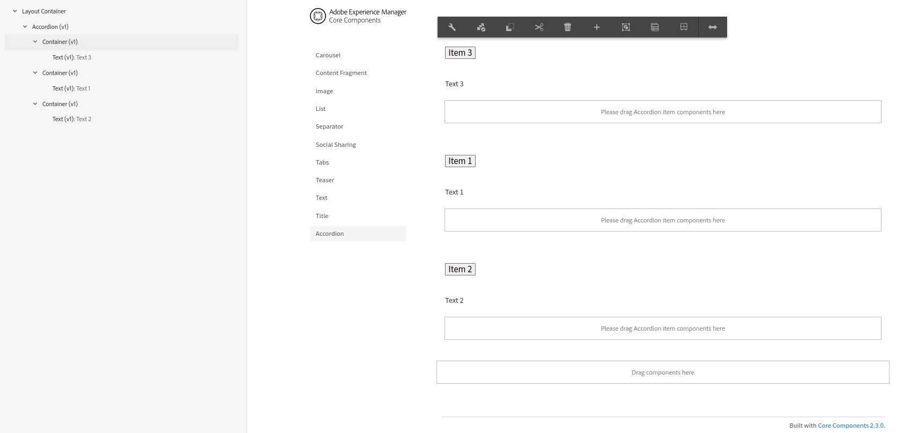Click the table-like list icon in toolbar
The width and height of the screenshot is (911, 433).
coord(655,27)
